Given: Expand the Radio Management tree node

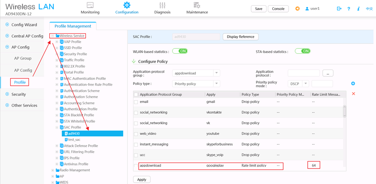Looking at the screenshot, I should [52, 170].
